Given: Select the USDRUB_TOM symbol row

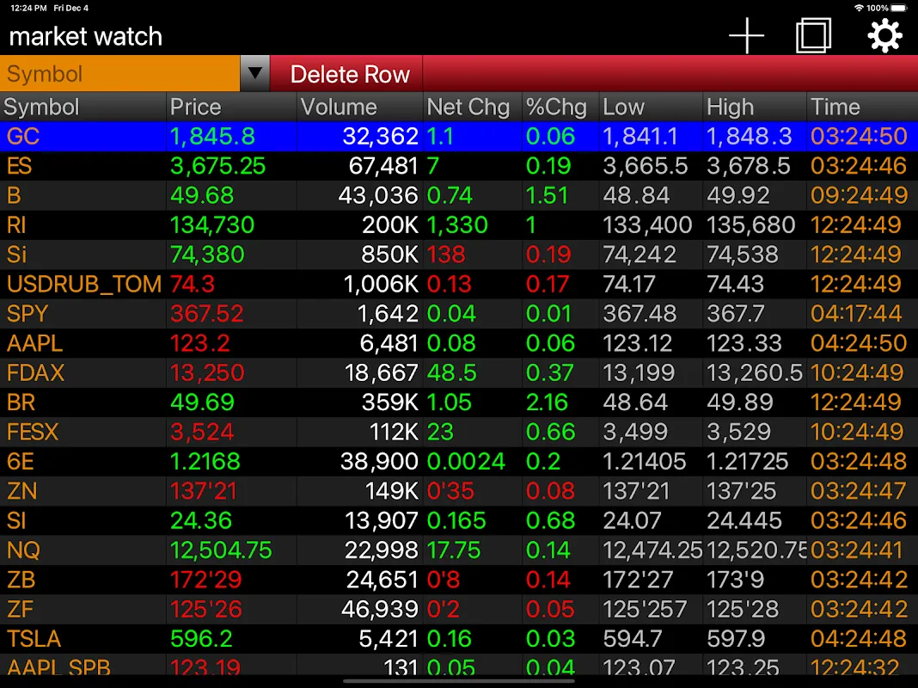Looking at the screenshot, I should 83,284.
